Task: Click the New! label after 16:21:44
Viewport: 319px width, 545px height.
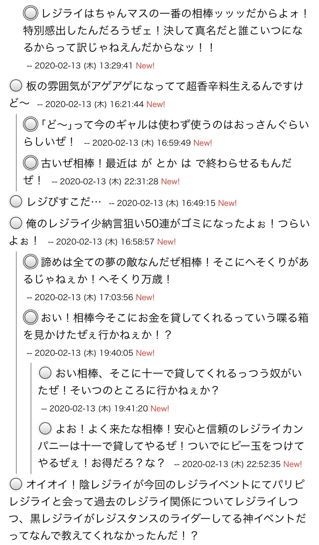Action: point(156,104)
